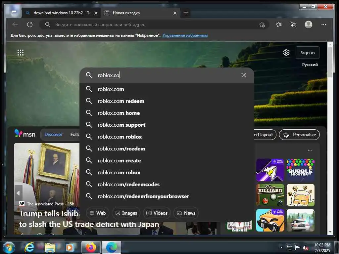This screenshot has width=339, height=254.
Task: Open 'Управление избранным' link
Action: pyautogui.click(x=185, y=35)
